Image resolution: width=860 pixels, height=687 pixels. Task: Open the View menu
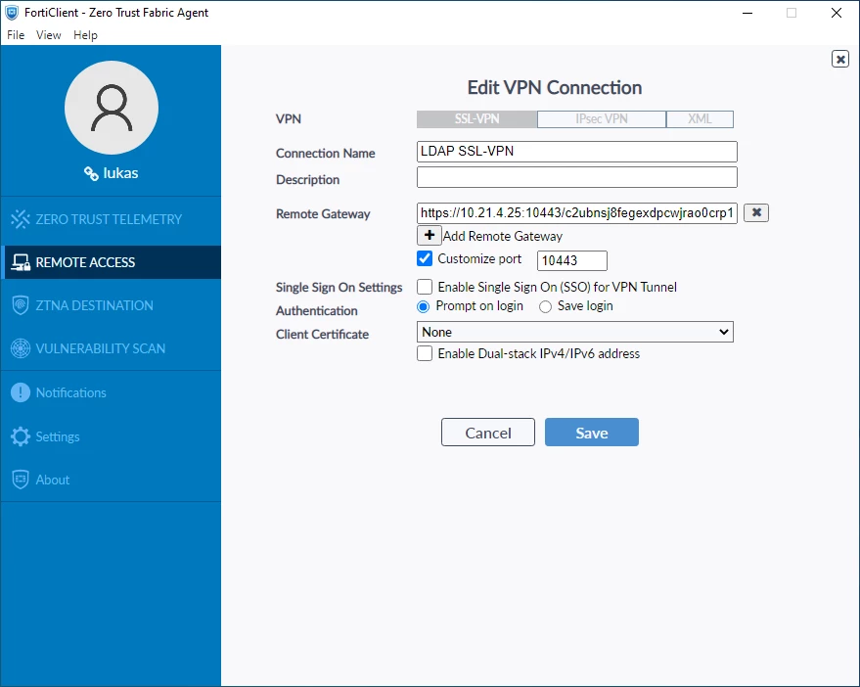point(48,35)
